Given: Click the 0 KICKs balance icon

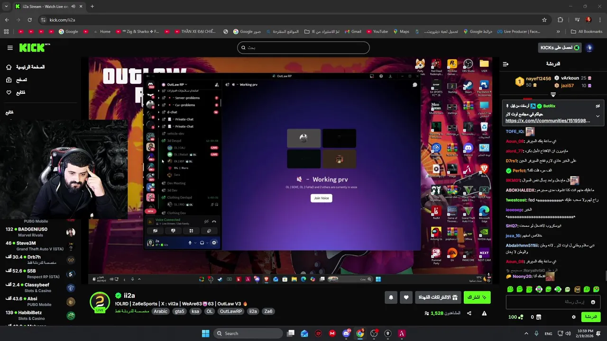Looking at the screenshot, I should (536, 317).
